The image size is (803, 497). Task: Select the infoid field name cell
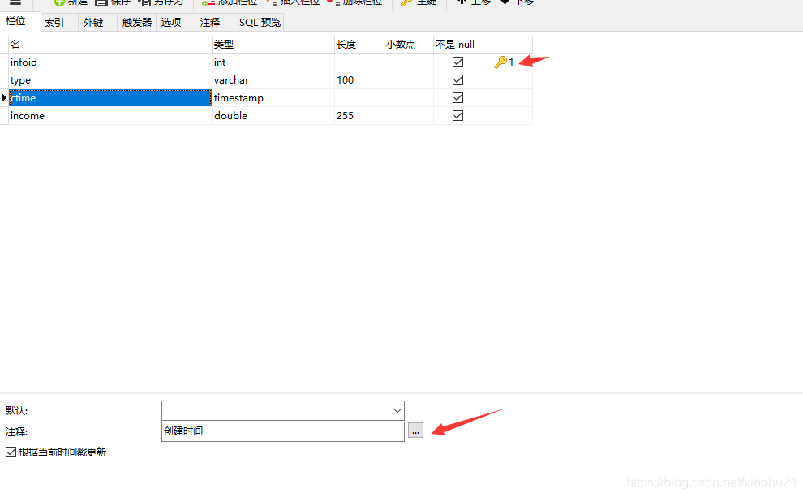[110, 62]
